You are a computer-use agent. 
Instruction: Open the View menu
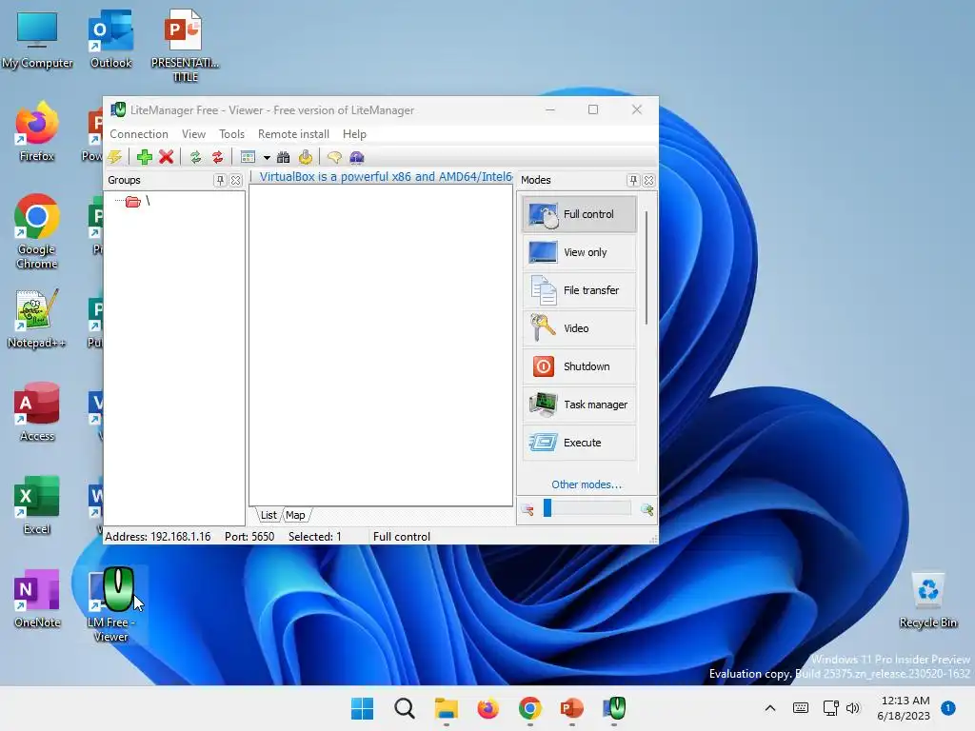[193, 134]
